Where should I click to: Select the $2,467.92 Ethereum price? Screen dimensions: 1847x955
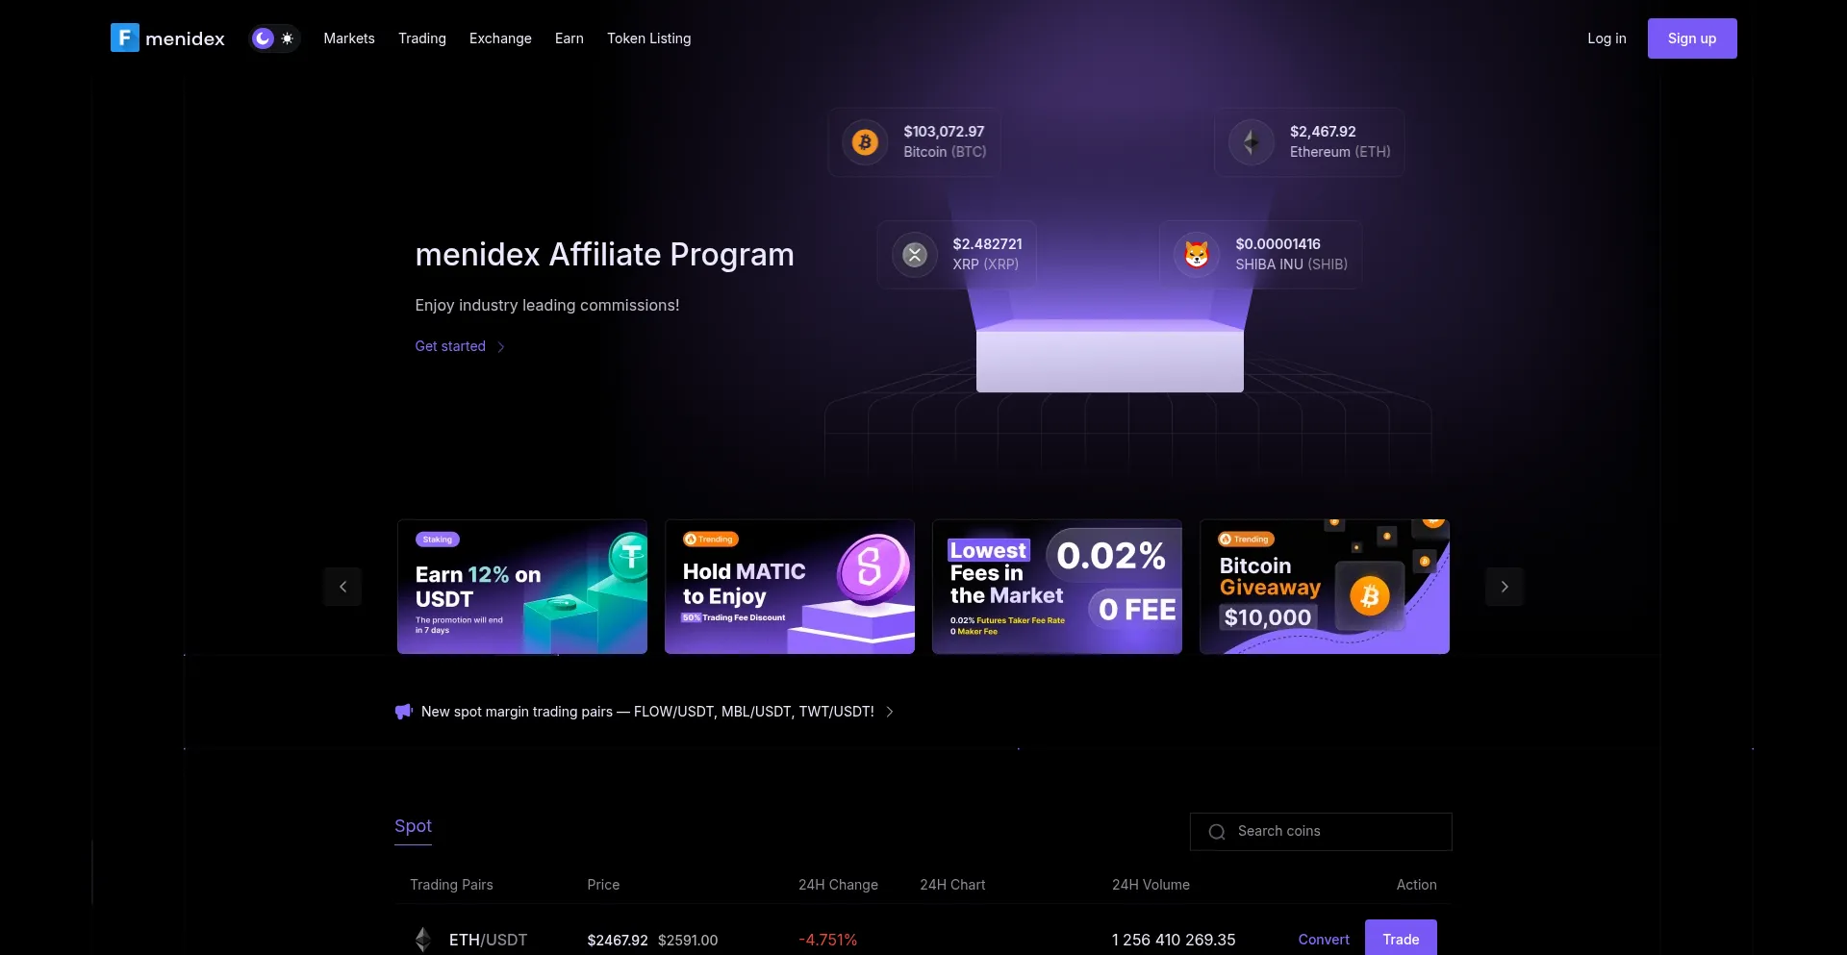click(x=1323, y=132)
